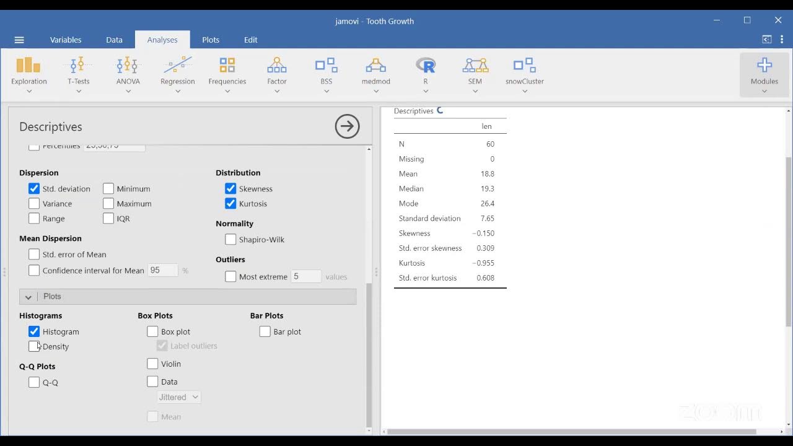Viewport: 793px width, 446px height.
Task: Expand the Exploration dropdown arrow
Action: (28, 92)
